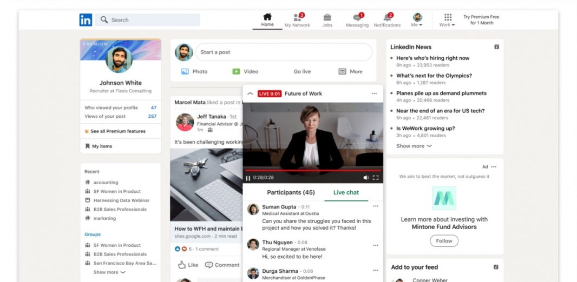Open live video options ellipsis menu
The width and height of the screenshot is (577, 282).
(374, 93)
